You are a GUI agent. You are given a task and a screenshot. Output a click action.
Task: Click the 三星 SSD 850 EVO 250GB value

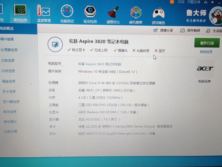pyautogui.click(x=114, y=105)
